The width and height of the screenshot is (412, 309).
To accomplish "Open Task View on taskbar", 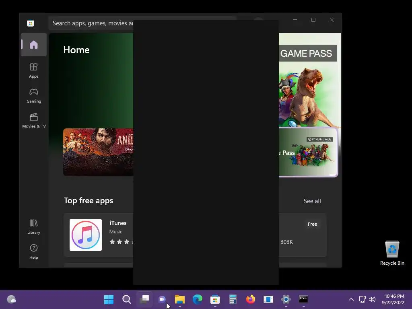I will coord(144,299).
